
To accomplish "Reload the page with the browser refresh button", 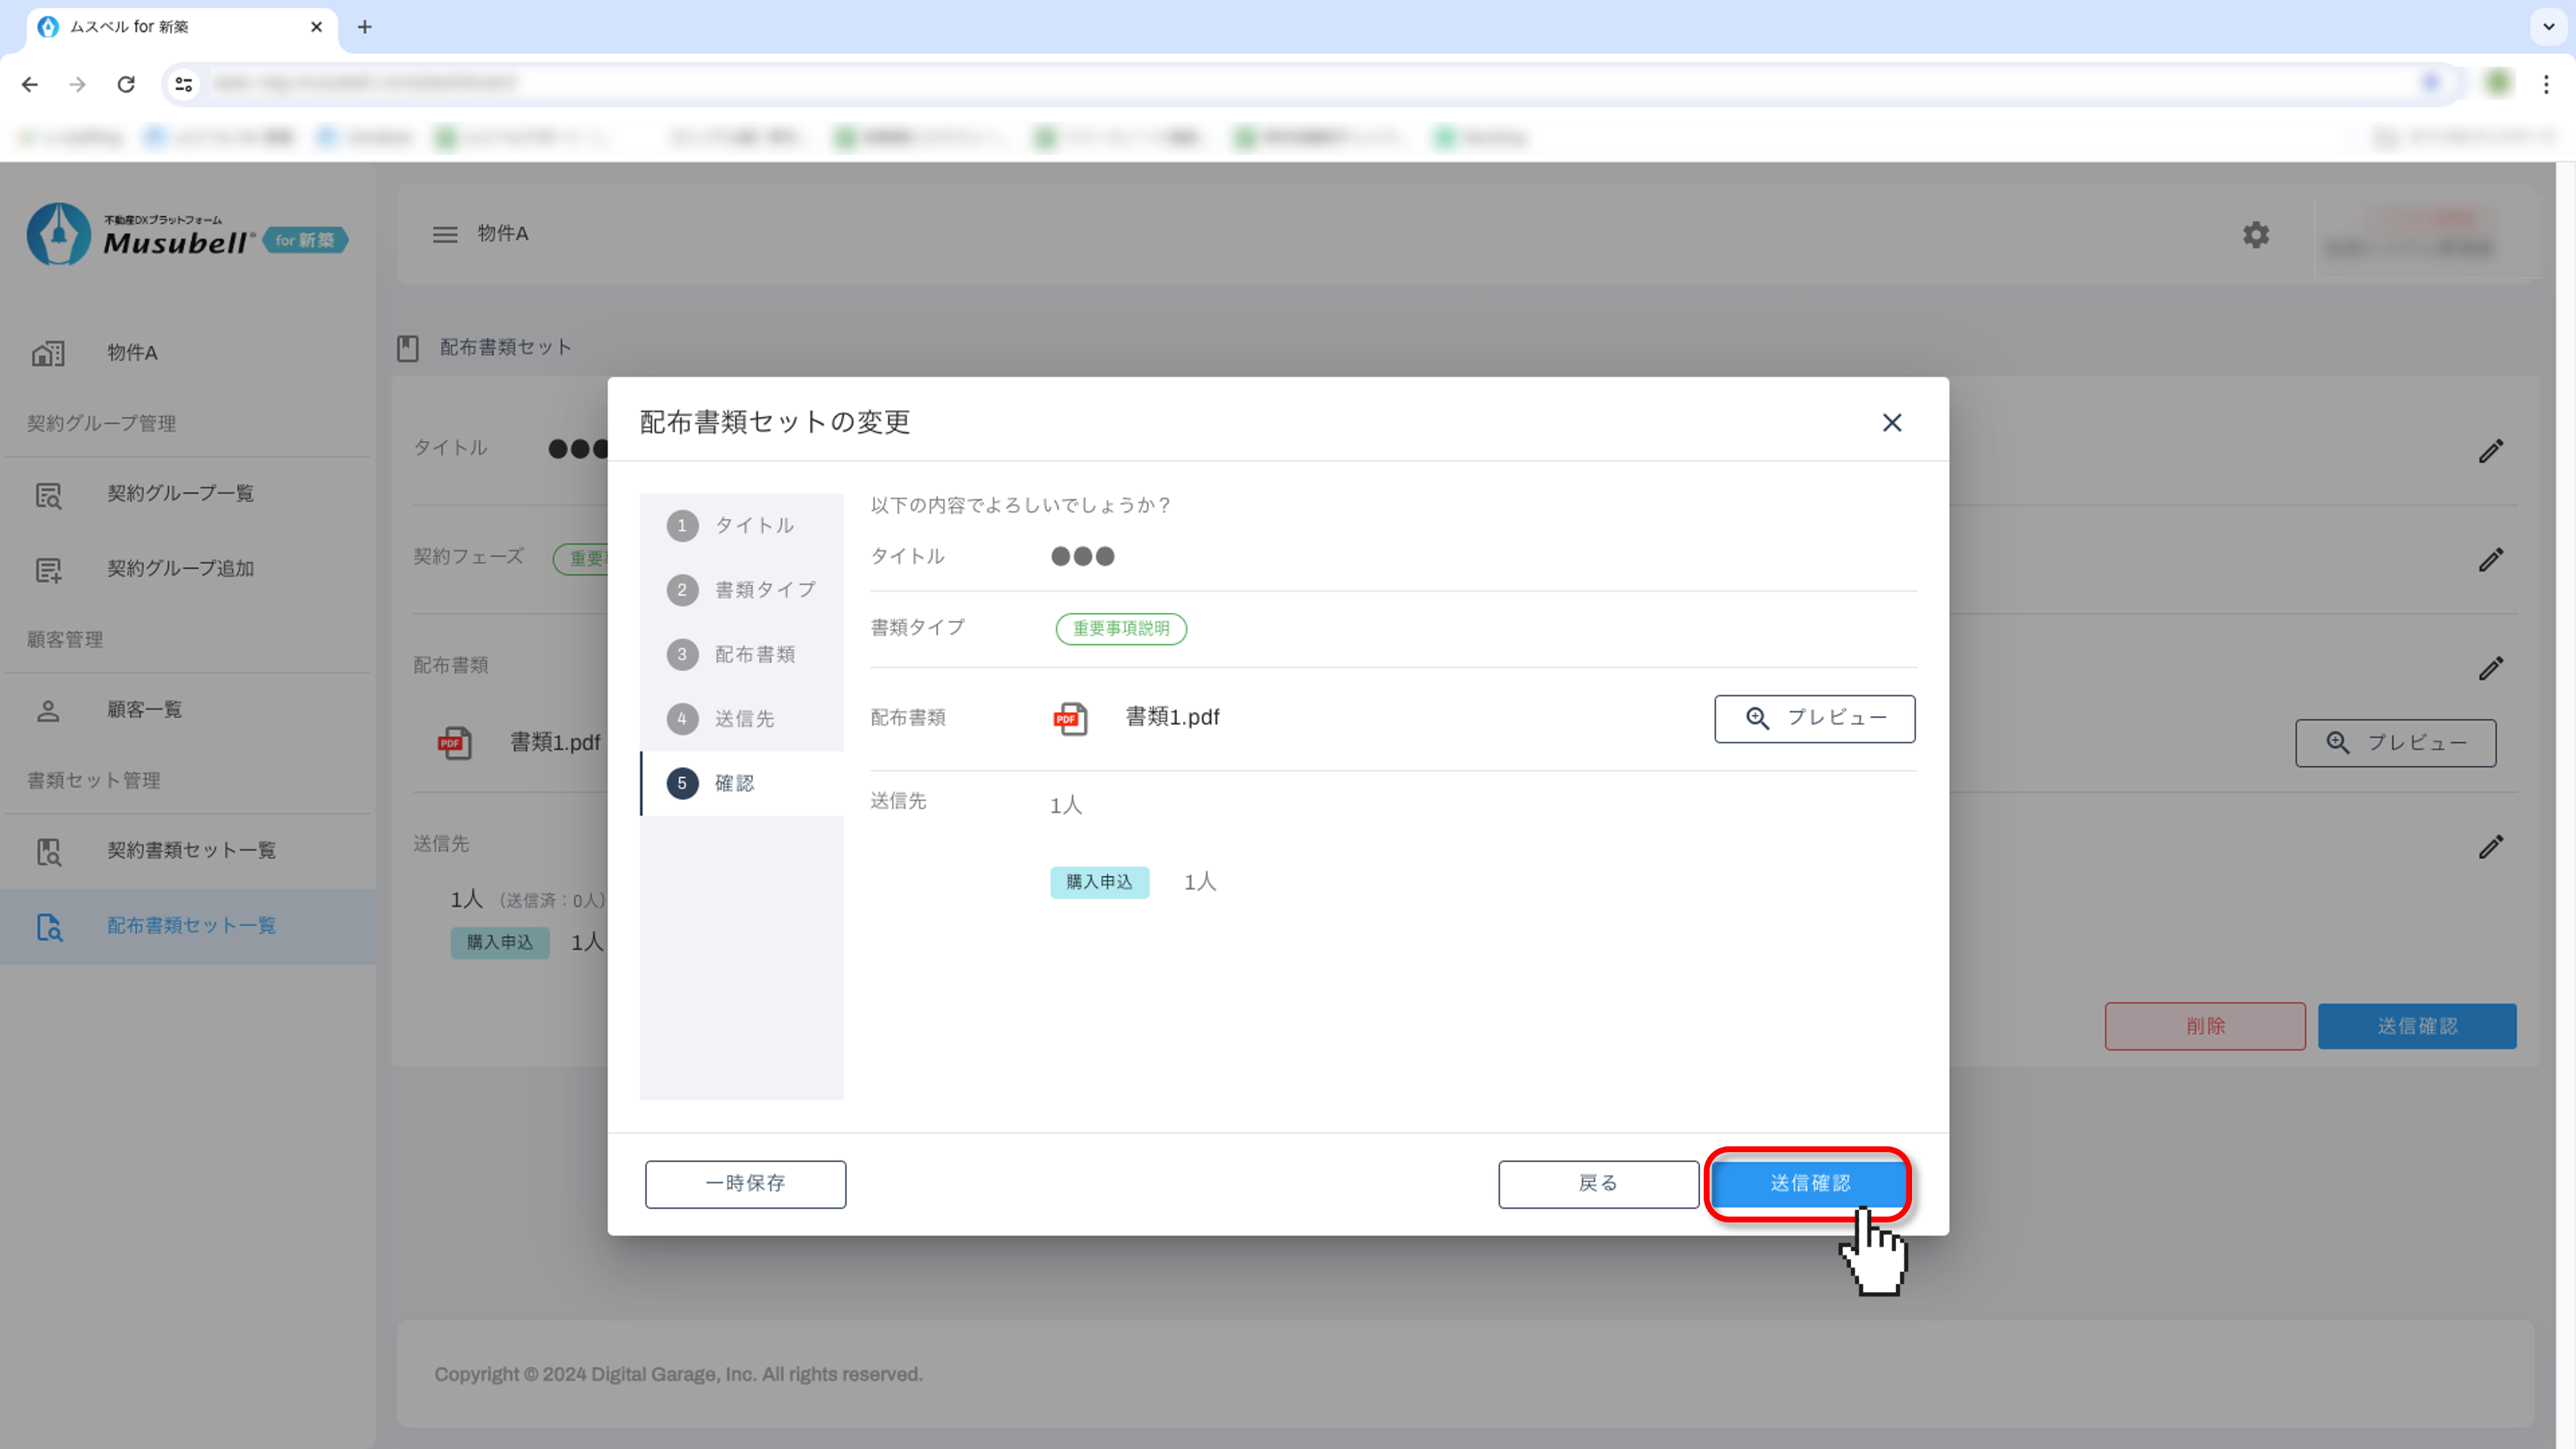I will pos(126,85).
